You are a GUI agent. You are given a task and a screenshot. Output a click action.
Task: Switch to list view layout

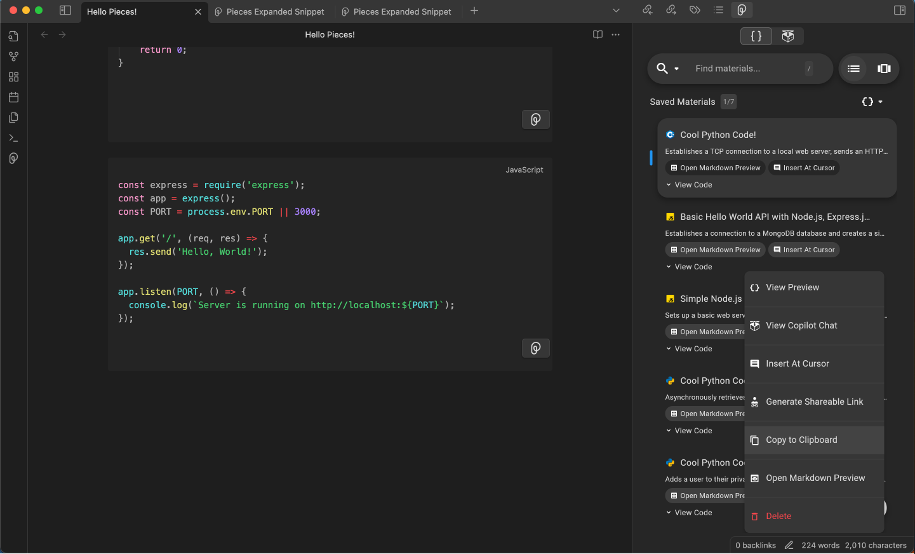point(853,69)
